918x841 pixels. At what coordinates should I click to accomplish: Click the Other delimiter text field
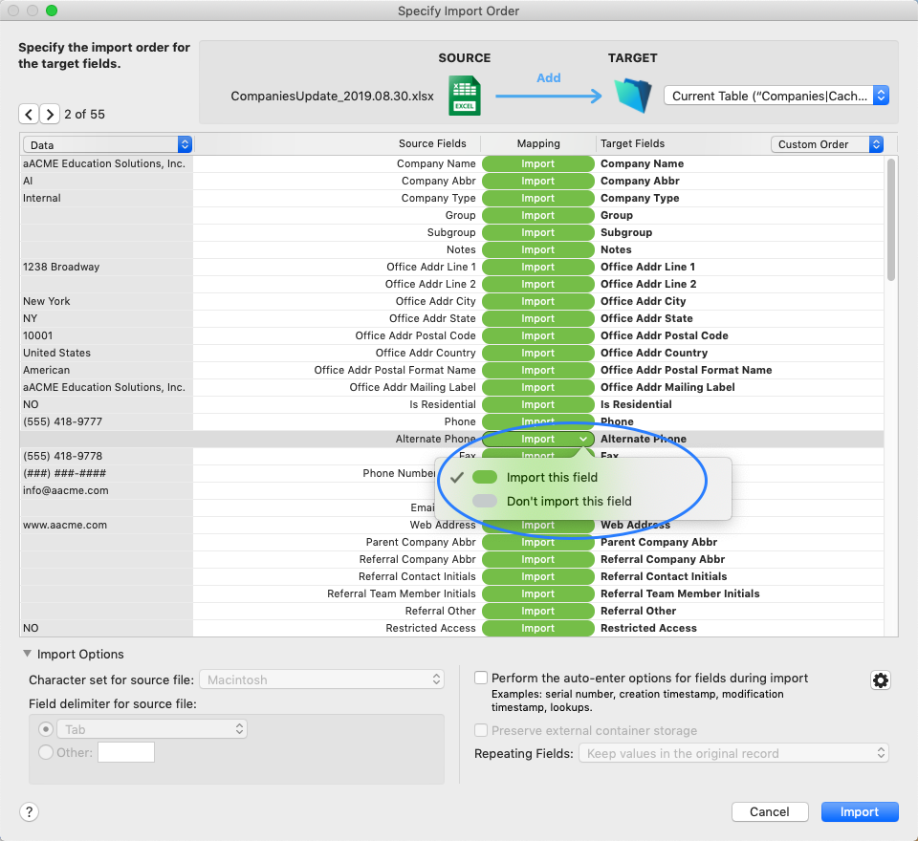(126, 752)
